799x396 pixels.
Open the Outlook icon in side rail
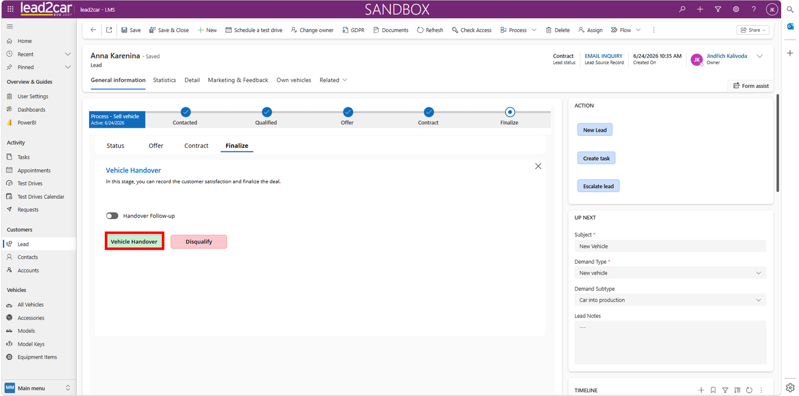(x=790, y=26)
